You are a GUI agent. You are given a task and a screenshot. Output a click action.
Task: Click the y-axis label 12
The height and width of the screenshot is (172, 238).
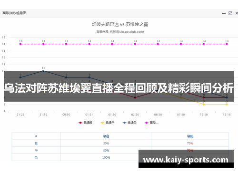tap(4, 57)
